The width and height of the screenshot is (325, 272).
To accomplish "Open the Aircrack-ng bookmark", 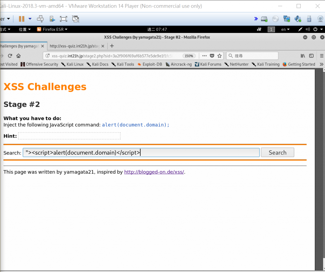I will (179, 64).
